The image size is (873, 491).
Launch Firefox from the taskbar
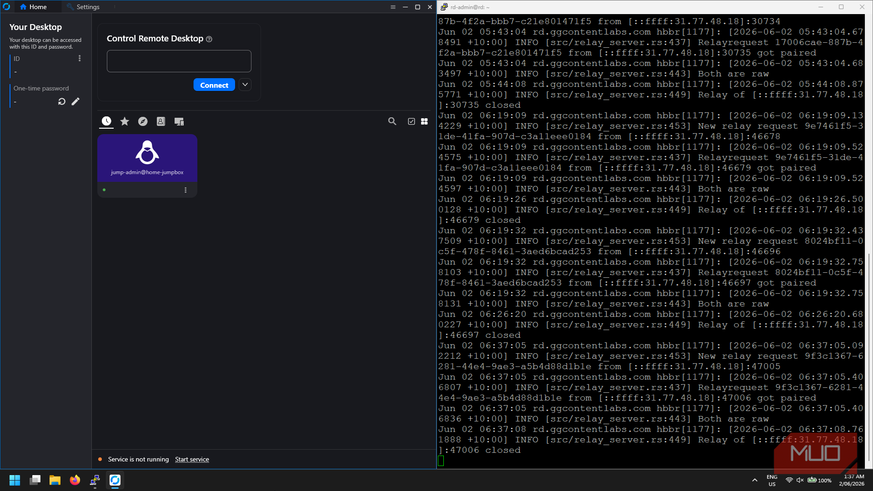click(x=75, y=480)
